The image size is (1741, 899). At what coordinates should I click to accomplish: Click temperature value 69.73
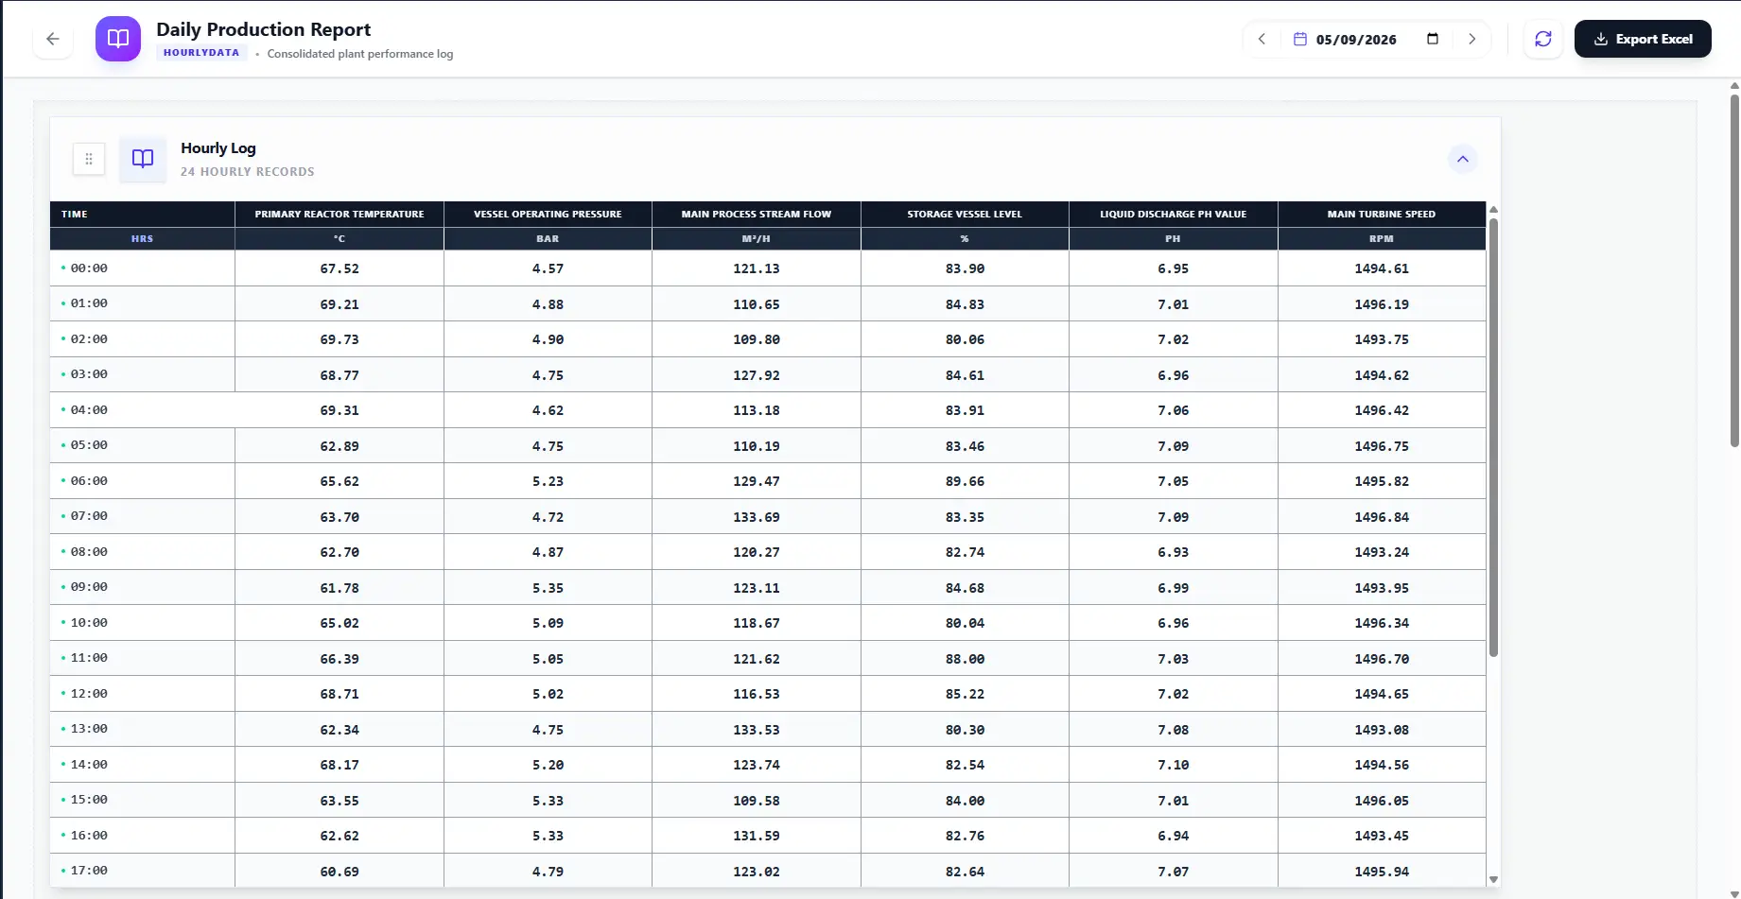[339, 339]
